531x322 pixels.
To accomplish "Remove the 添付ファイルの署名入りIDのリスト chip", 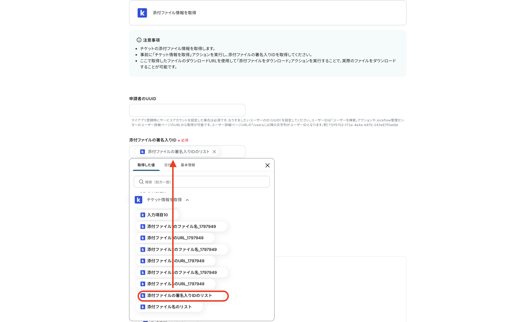I will coord(214,152).
